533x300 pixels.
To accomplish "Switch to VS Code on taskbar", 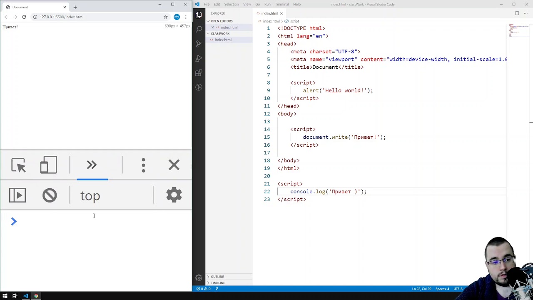I will 26,296.
